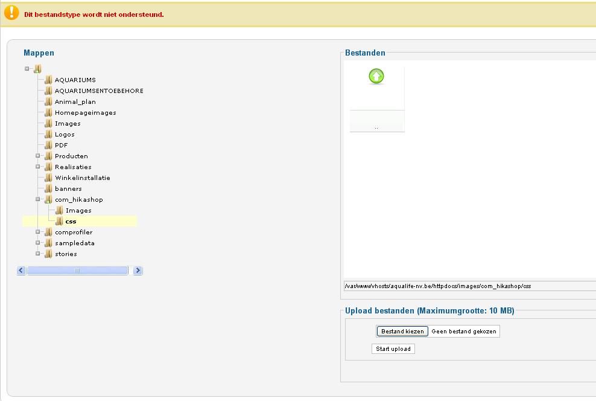Click the '..' parent directory label
The image size is (596, 401).
point(376,127)
